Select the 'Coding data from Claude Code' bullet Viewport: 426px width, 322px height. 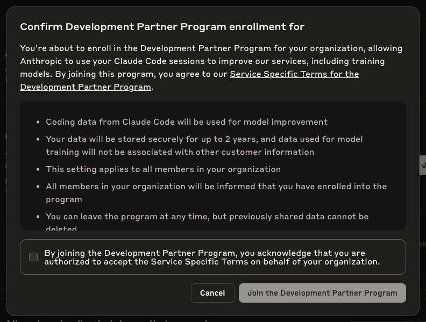point(187,122)
